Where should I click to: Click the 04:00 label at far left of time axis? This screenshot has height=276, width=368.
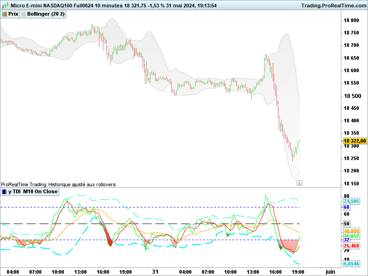pyautogui.click(x=13, y=272)
